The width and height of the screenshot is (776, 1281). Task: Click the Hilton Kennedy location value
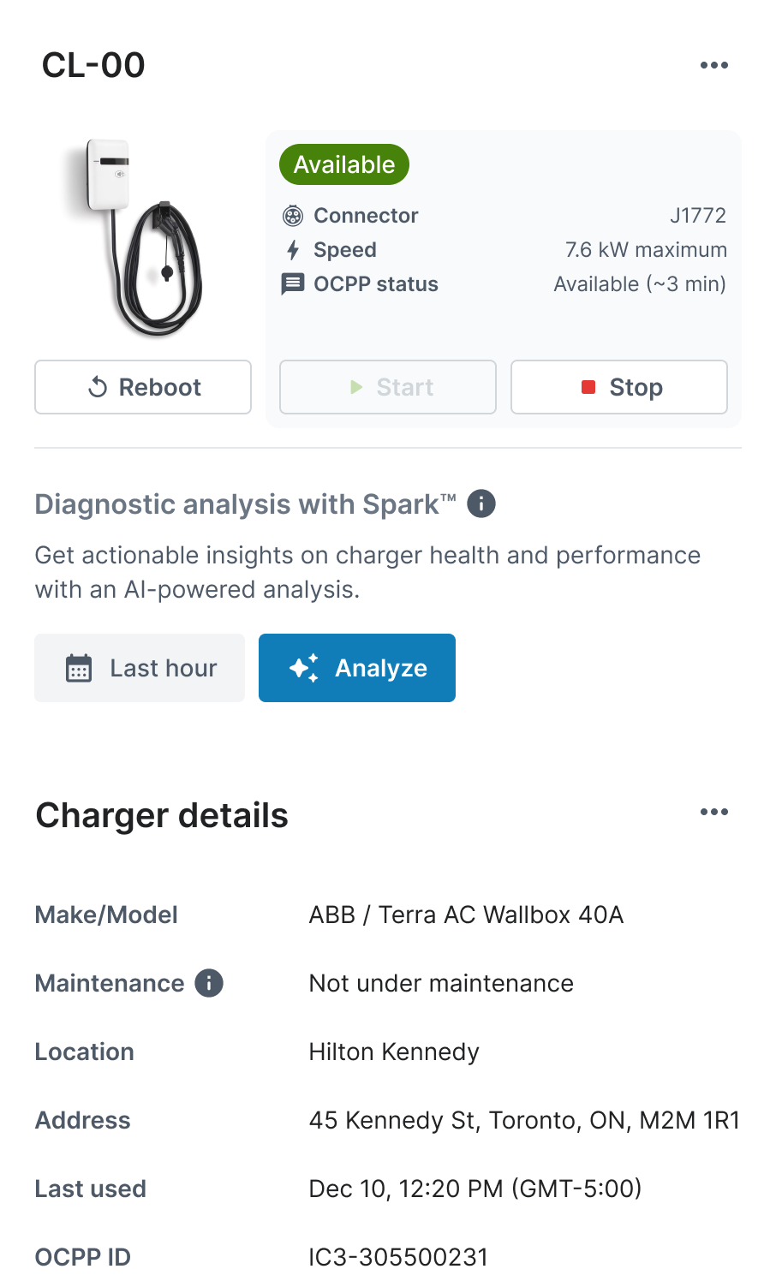click(x=394, y=1052)
